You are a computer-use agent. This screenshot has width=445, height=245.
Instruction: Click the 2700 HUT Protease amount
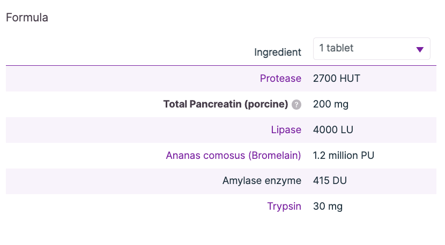click(x=336, y=79)
